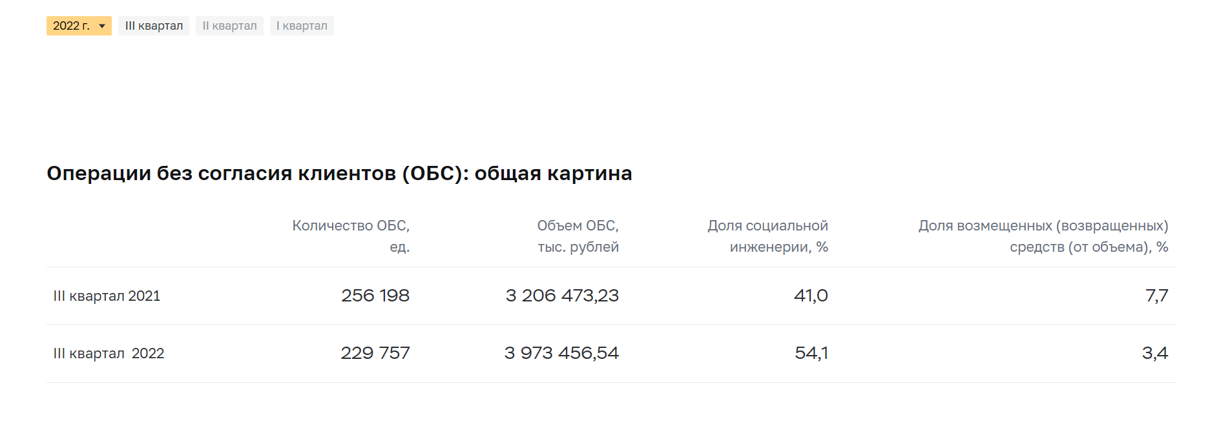
Task: Click the dropdown arrow beside 2022 г.
Action: click(102, 26)
